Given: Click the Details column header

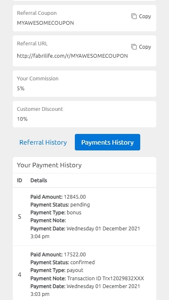Looking at the screenshot, I should [x=39, y=180].
